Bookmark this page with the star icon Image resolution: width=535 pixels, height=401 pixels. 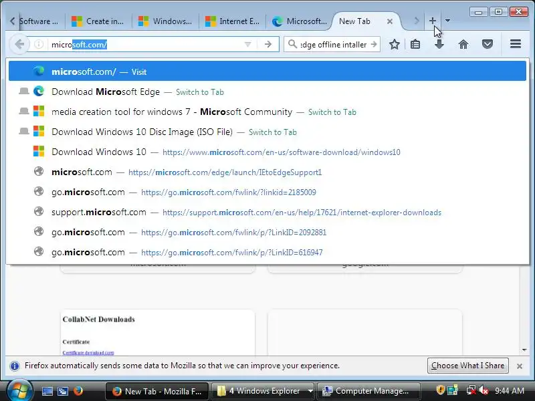395,44
